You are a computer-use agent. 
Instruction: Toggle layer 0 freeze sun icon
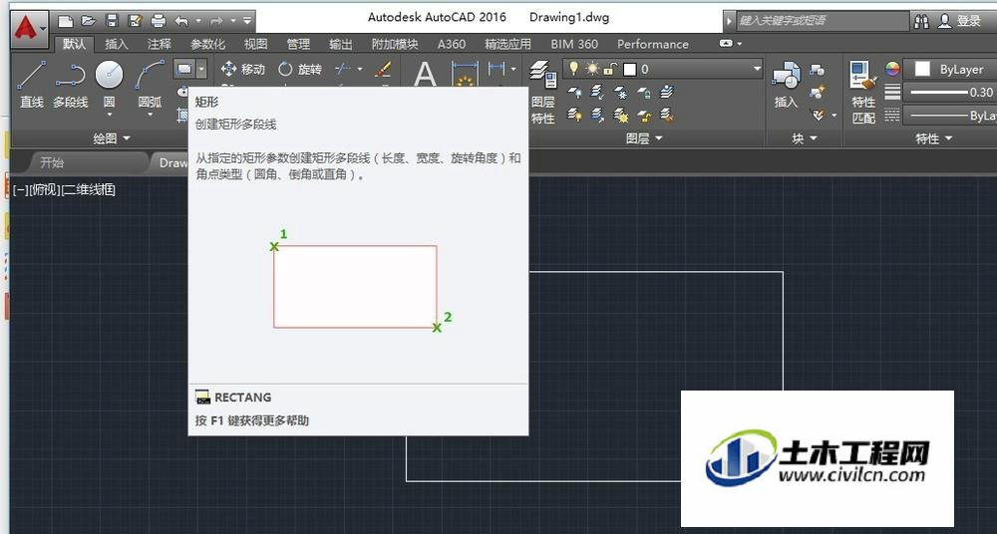(x=592, y=69)
